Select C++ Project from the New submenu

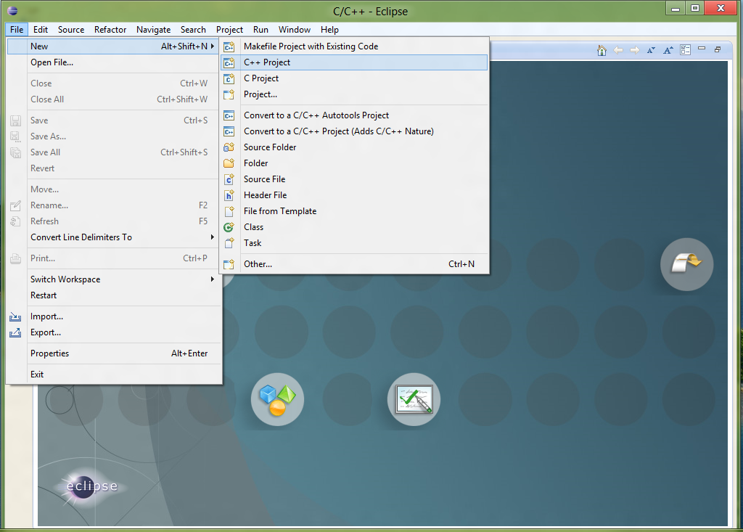(x=354, y=62)
